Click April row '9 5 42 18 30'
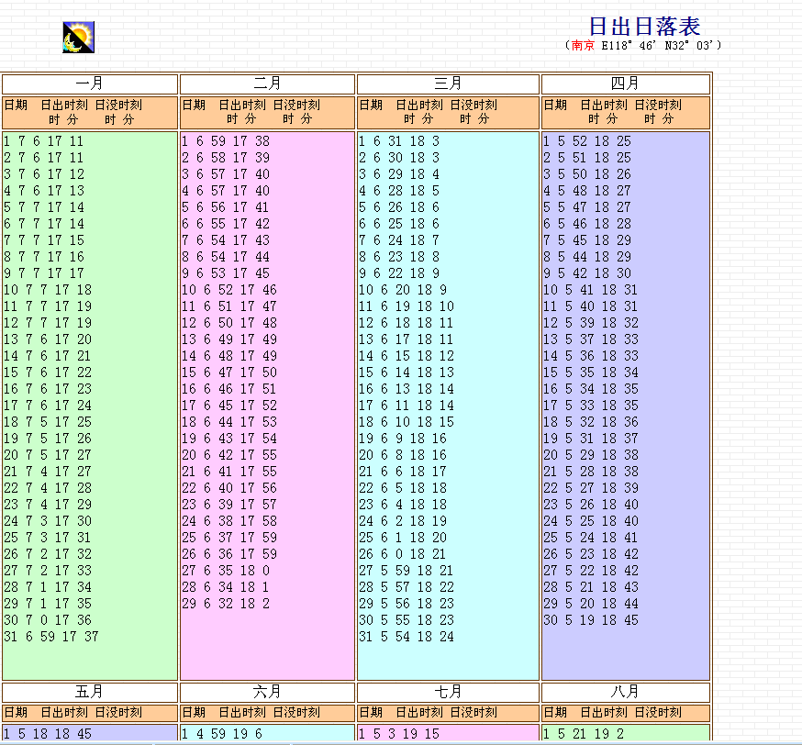This screenshot has width=802, height=745. tap(587, 273)
